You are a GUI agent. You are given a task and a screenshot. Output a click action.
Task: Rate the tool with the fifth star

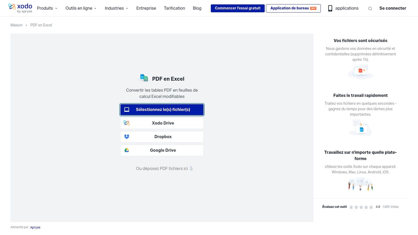(371, 207)
